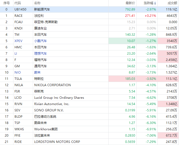
Task: Open the 蔚来 name link
Action: 37,72
